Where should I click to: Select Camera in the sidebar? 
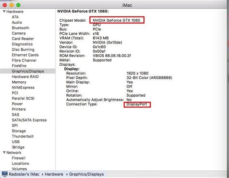[18, 33]
